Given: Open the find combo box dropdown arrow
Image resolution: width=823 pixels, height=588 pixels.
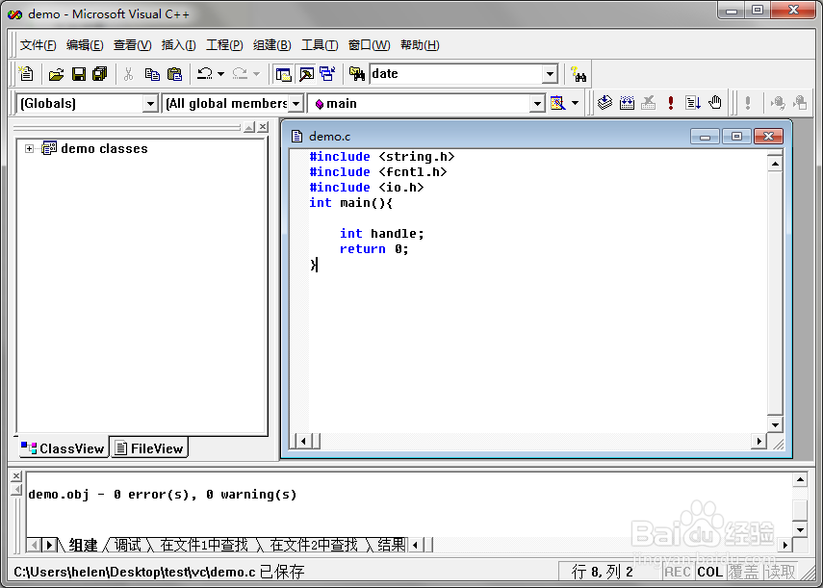Looking at the screenshot, I should (550, 74).
